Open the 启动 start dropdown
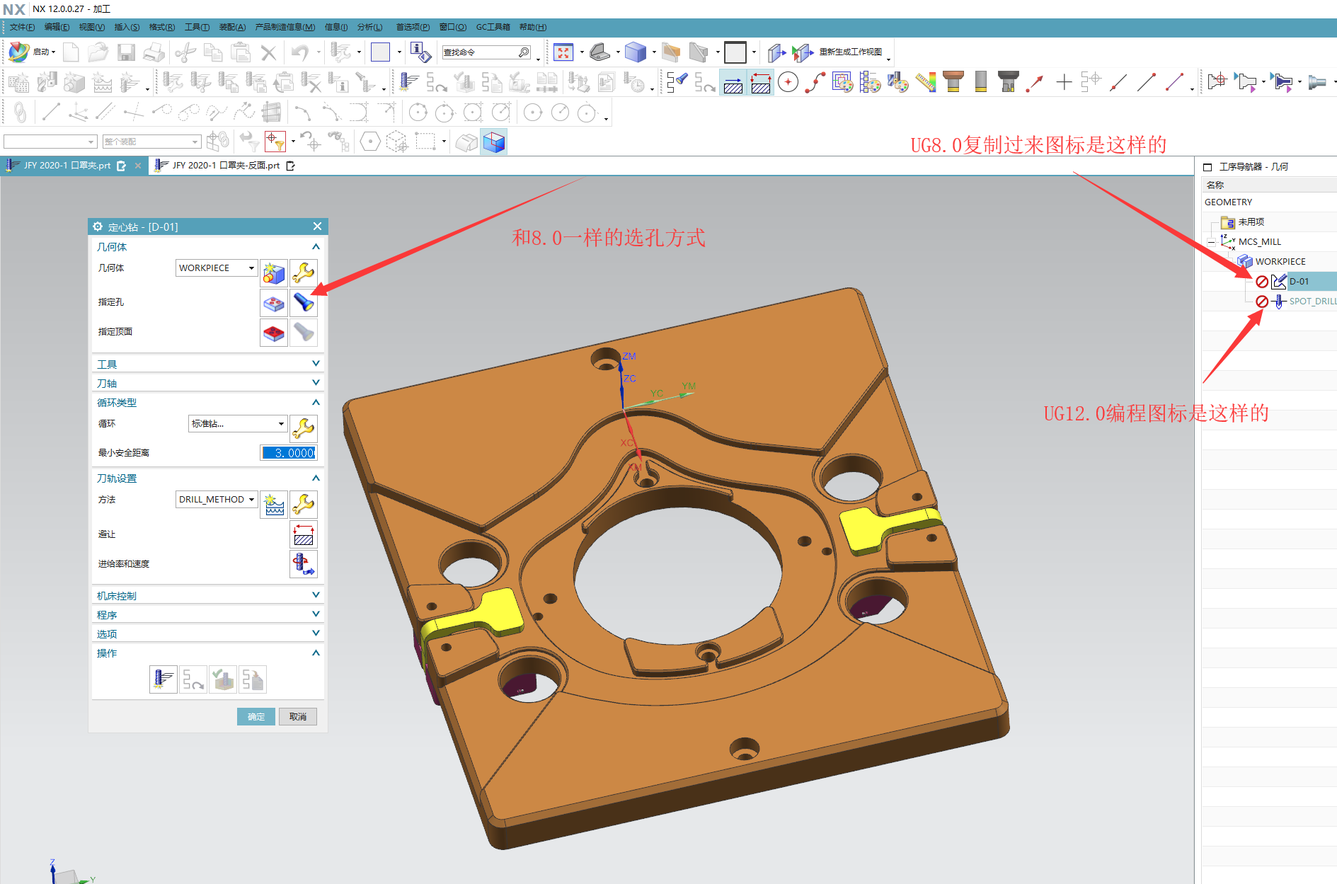Viewport: 1337px width, 884px height. 33,52
